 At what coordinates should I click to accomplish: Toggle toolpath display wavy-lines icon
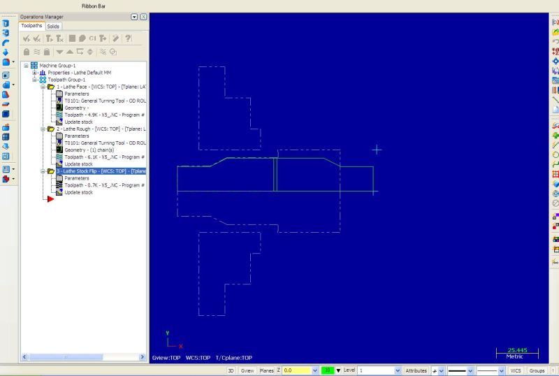(37, 52)
